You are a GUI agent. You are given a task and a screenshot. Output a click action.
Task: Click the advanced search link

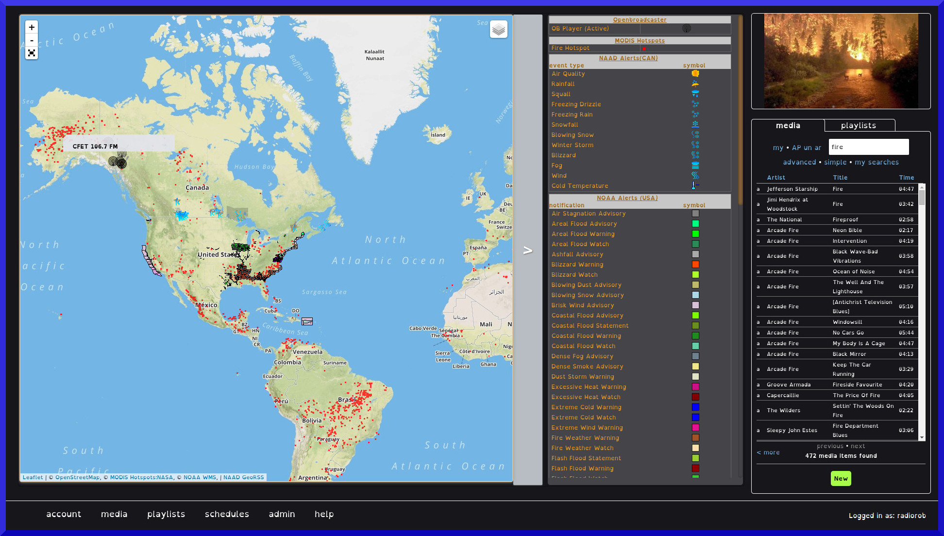coord(799,162)
